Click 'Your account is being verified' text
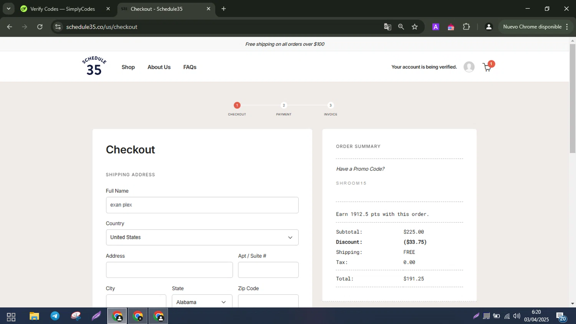The width and height of the screenshot is (576, 324). click(x=424, y=67)
